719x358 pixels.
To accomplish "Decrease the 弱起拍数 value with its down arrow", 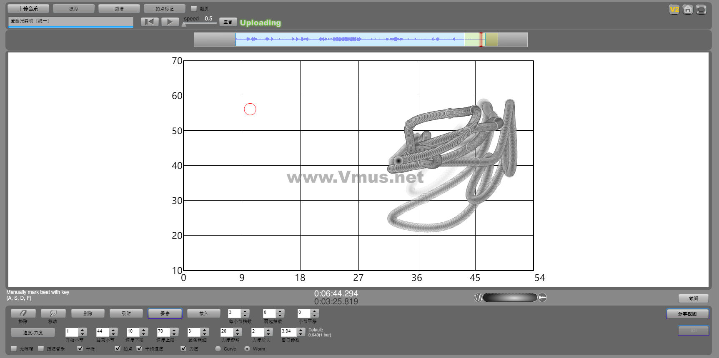I will pyautogui.click(x=280, y=316).
